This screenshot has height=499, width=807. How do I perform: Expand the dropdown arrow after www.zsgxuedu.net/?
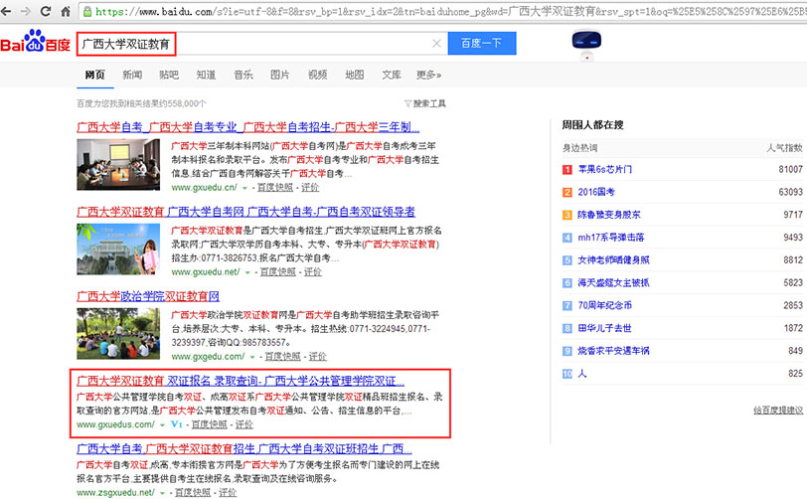point(162,493)
